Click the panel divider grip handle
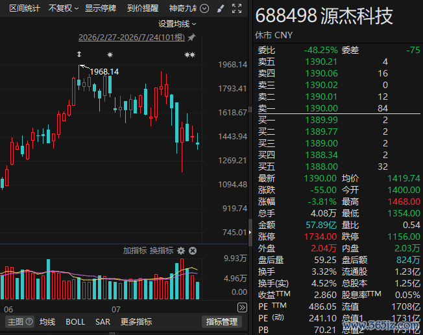Screen dimensions: 423x335 pyautogui.click(x=250, y=109)
